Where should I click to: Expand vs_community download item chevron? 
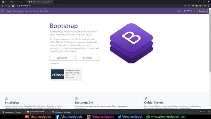[23, 112]
